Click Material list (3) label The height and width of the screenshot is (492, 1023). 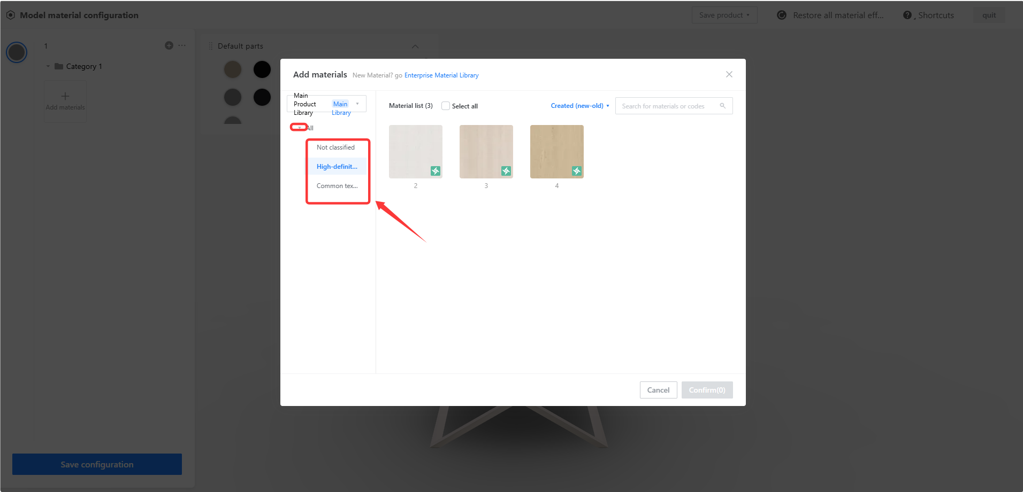tap(411, 106)
